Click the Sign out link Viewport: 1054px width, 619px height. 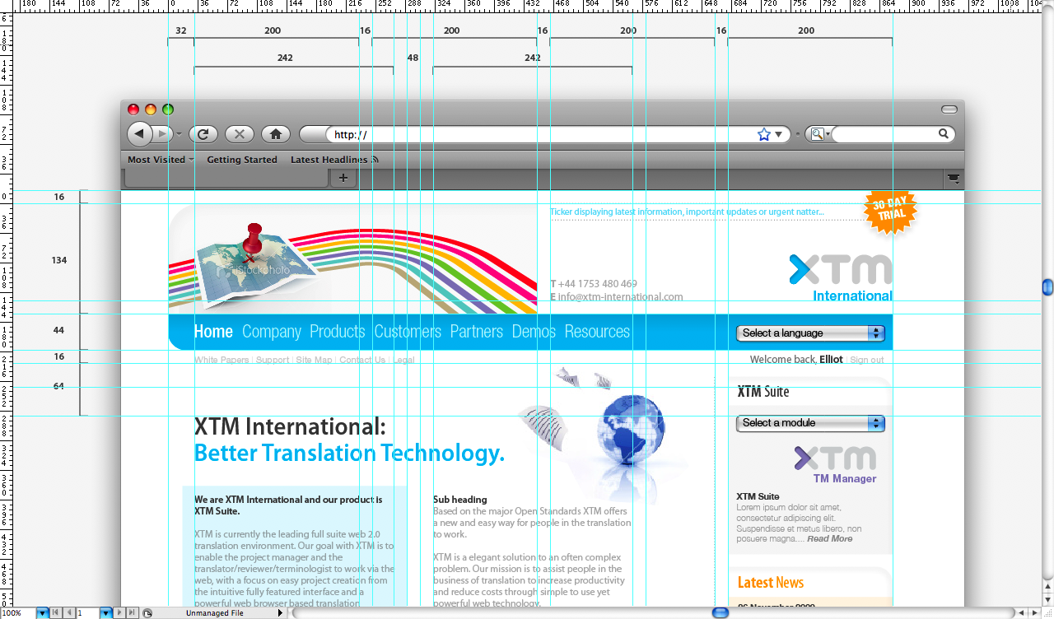point(867,360)
